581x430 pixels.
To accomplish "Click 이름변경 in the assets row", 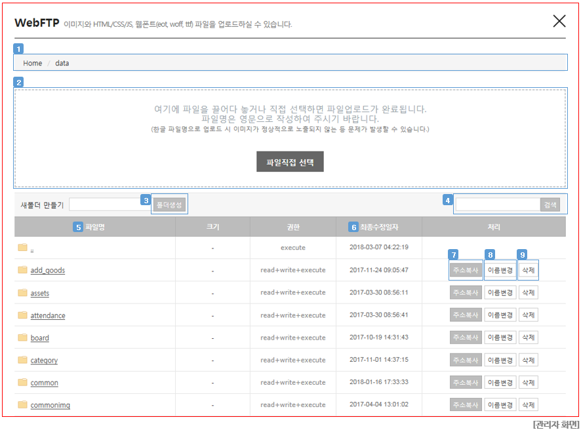I will click(x=500, y=292).
